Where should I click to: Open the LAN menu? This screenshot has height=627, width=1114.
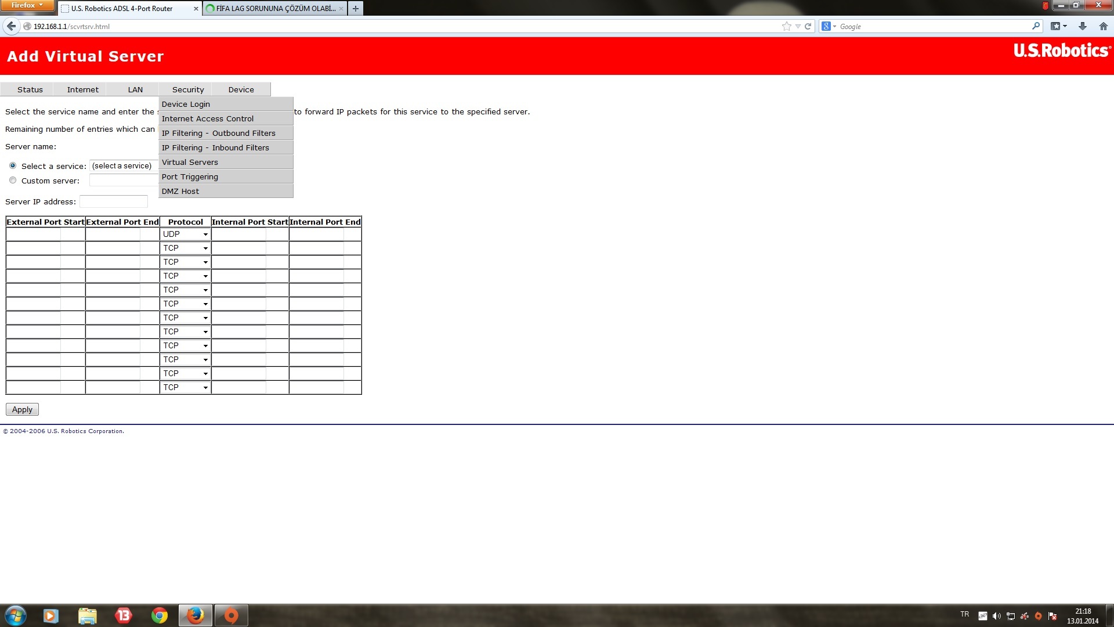tap(135, 89)
